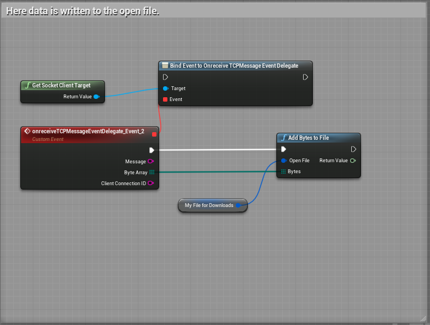This screenshot has height=325, width=430.
Task: Click the input execution pin on Add Bytes to File
Action: coord(283,149)
